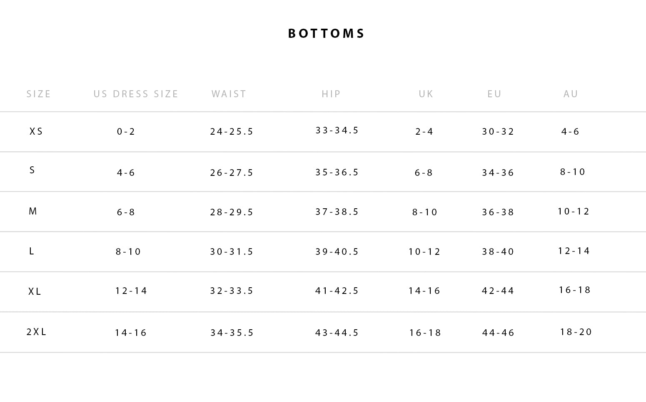Click the BOTTOMS title heading
This screenshot has height=402, width=646.
(326, 34)
